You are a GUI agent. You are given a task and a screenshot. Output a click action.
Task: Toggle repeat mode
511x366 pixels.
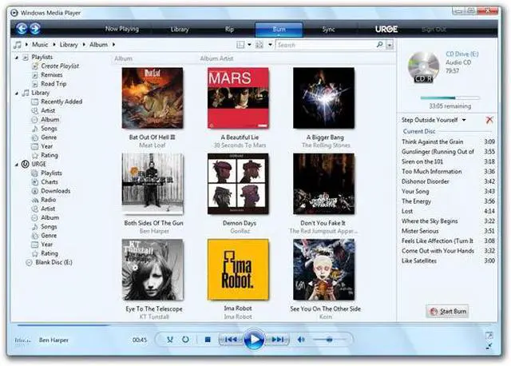pyautogui.click(x=185, y=340)
